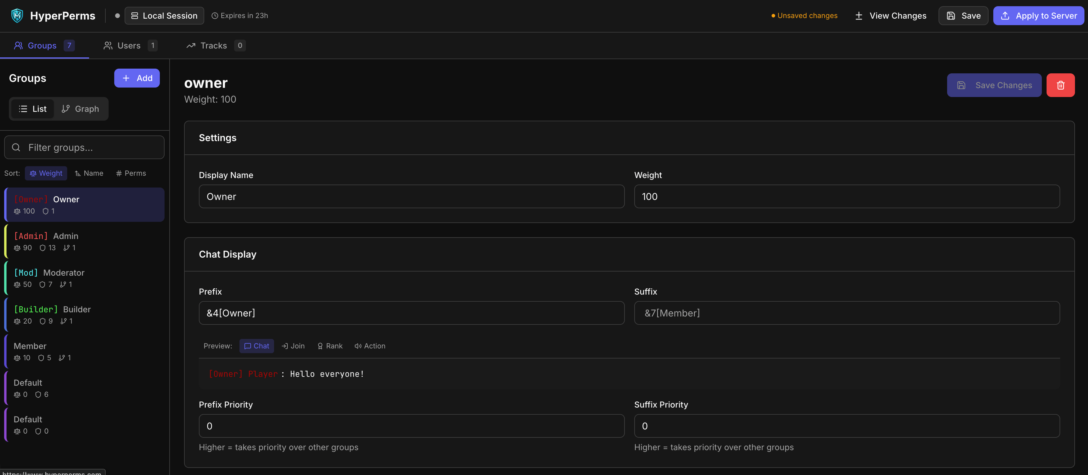Click the upload icon on Apply to Server
This screenshot has height=475, width=1088.
1005,16
